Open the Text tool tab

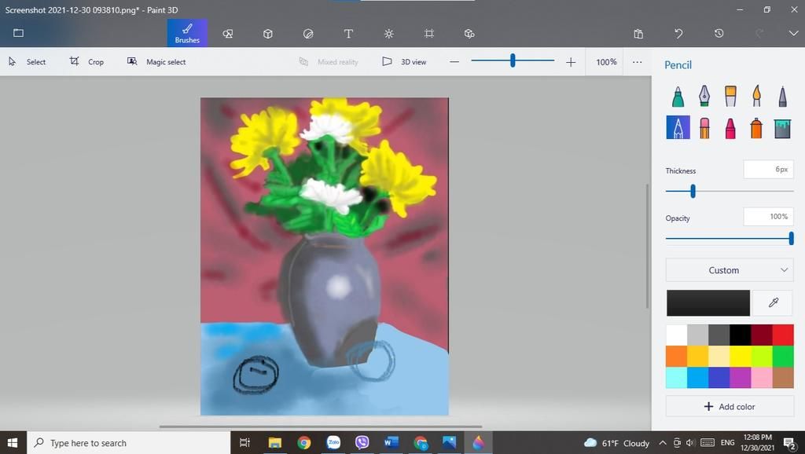point(348,33)
